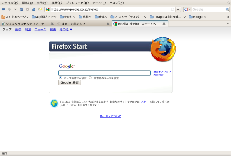Click the Firefox logo on the Start banner
Screen dimensions: 231x156
point(163,49)
